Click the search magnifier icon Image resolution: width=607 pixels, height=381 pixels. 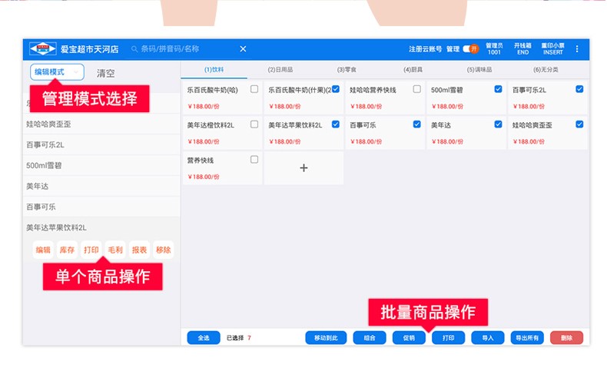[x=134, y=49]
